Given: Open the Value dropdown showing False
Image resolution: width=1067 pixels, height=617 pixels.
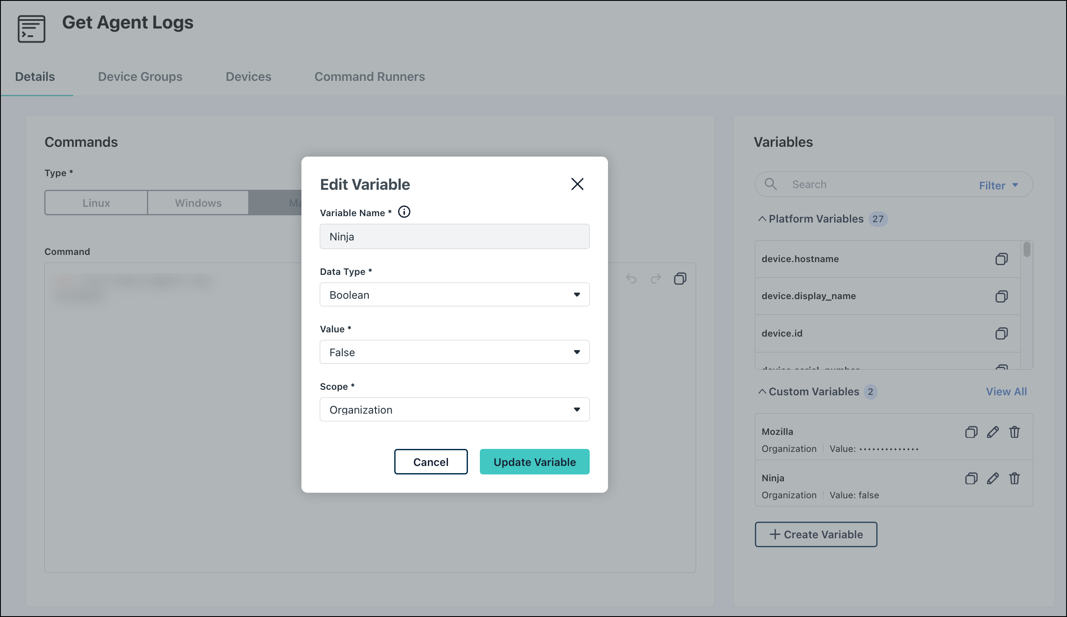Looking at the screenshot, I should [454, 352].
